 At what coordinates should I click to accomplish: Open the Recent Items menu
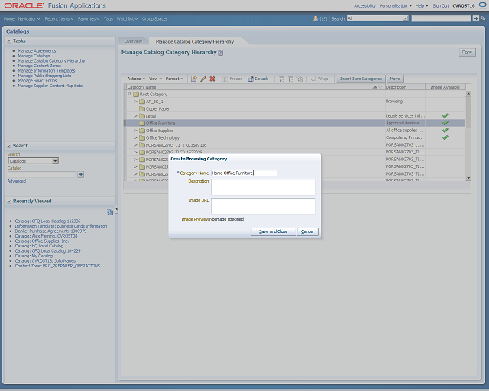click(59, 19)
